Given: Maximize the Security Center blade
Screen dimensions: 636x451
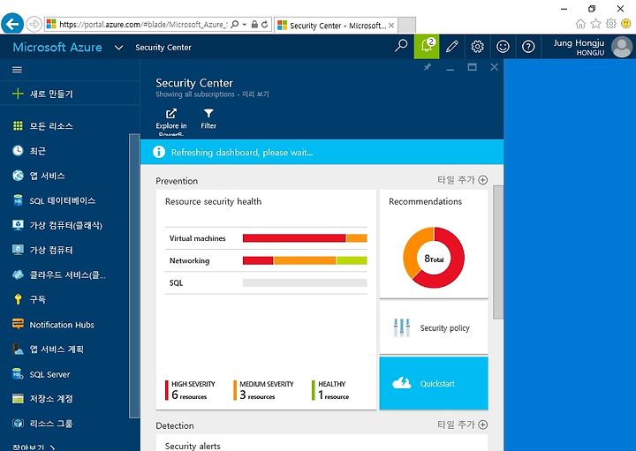Looking at the screenshot, I should tap(472, 67).
